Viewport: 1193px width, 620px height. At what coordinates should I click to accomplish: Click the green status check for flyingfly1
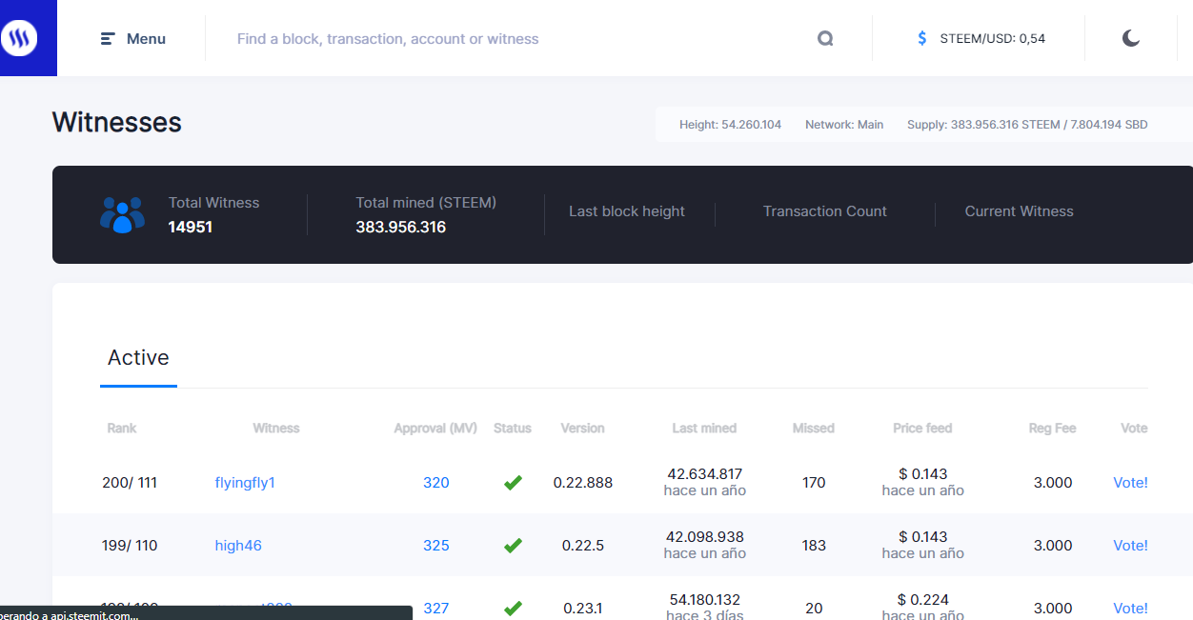click(x=513, y=483)
